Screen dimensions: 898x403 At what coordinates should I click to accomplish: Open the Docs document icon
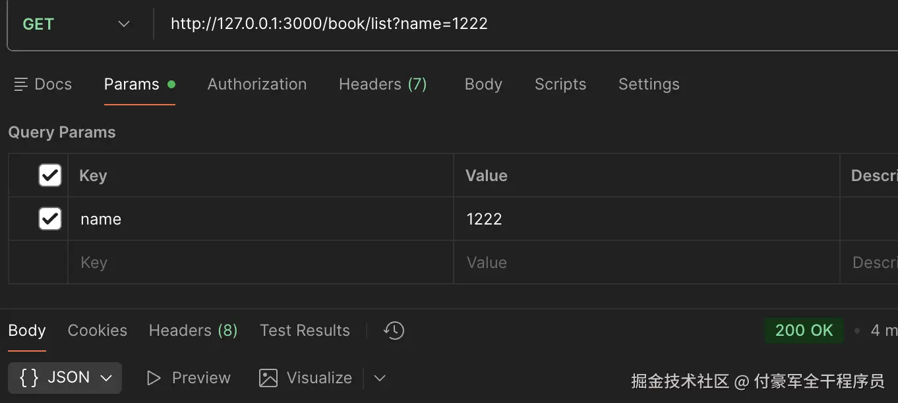(21, 84)
